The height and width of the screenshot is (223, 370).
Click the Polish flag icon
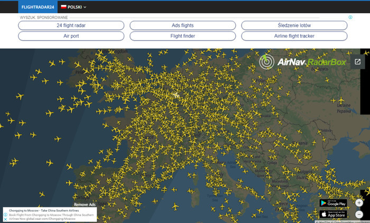click(63, 7)
